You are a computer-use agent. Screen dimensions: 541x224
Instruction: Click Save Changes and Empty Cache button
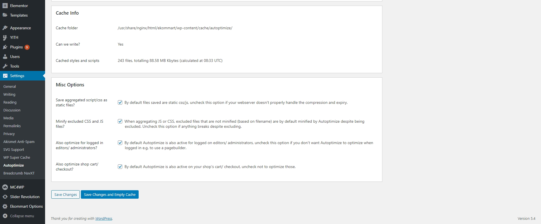(x=110, y=194)
